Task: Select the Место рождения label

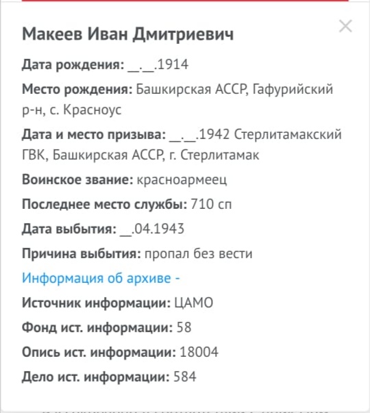Action: 77,90
